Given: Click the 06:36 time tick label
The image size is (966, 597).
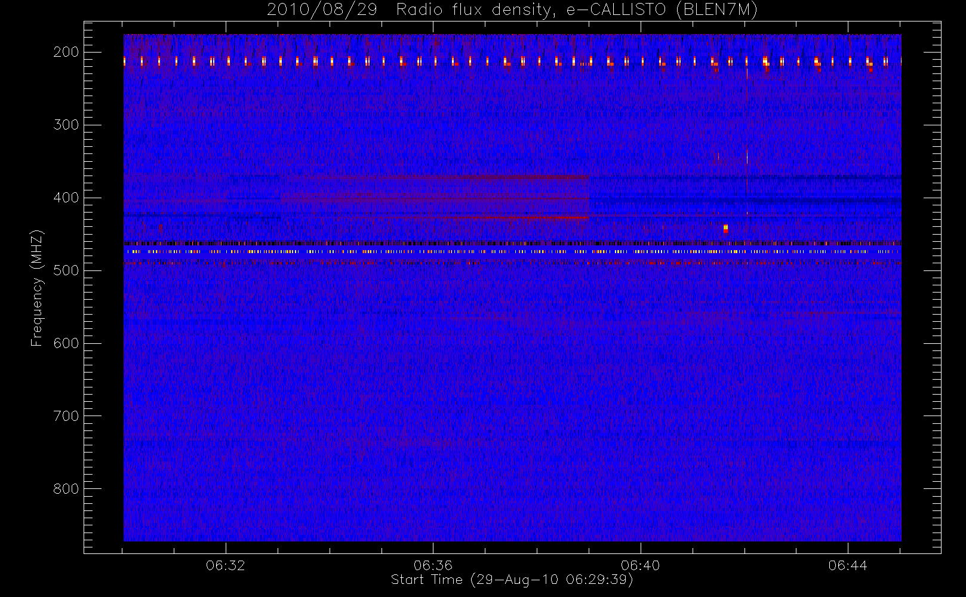Looking at the screenshot, I should (433, 565).
